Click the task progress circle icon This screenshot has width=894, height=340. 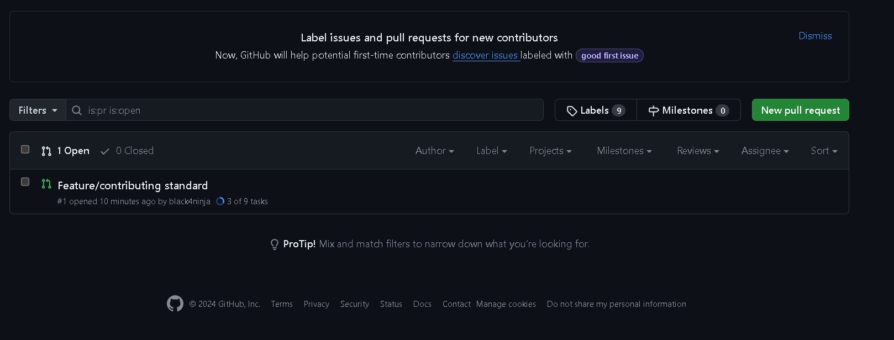(x=220, y=201)
